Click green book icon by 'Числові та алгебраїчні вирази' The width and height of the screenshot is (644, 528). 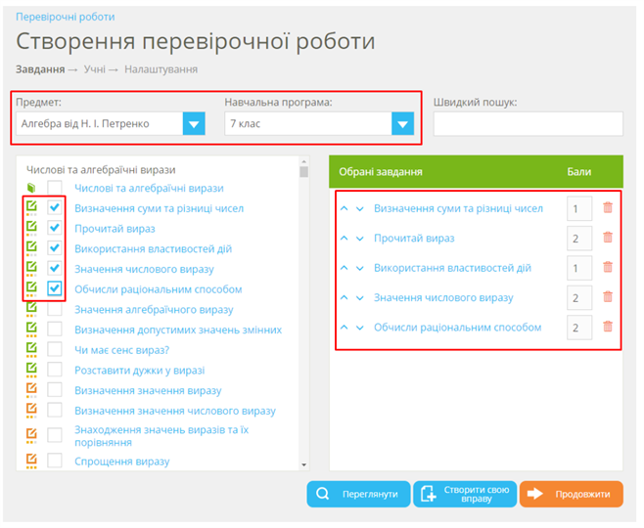tap(31, 188)
